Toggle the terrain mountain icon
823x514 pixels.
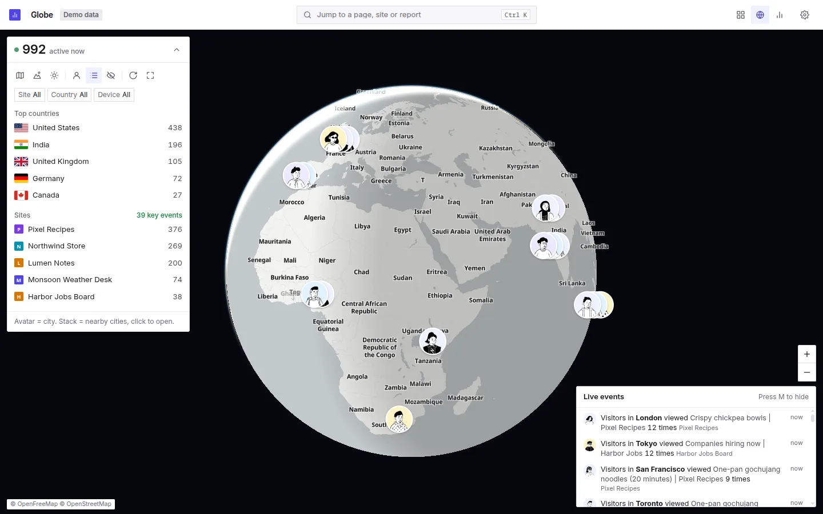coord(37,75)
